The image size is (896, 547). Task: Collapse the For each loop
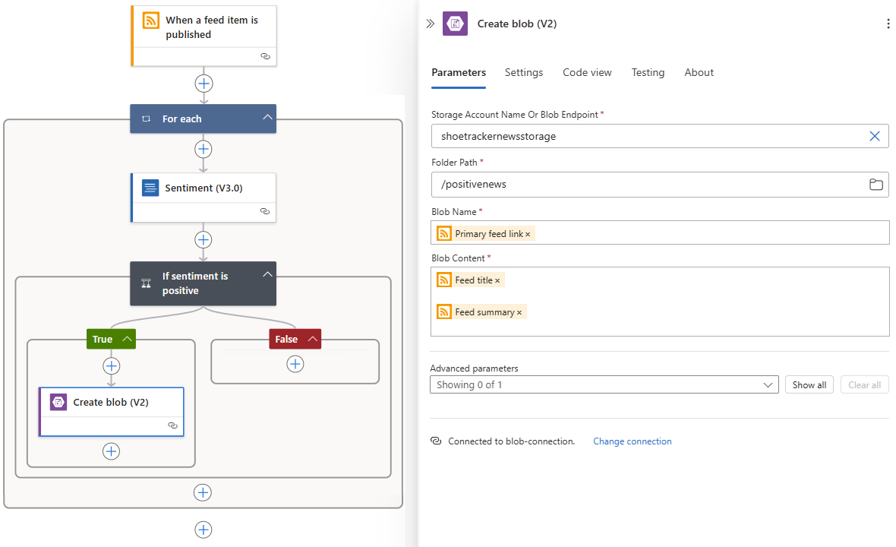point(267,118)
